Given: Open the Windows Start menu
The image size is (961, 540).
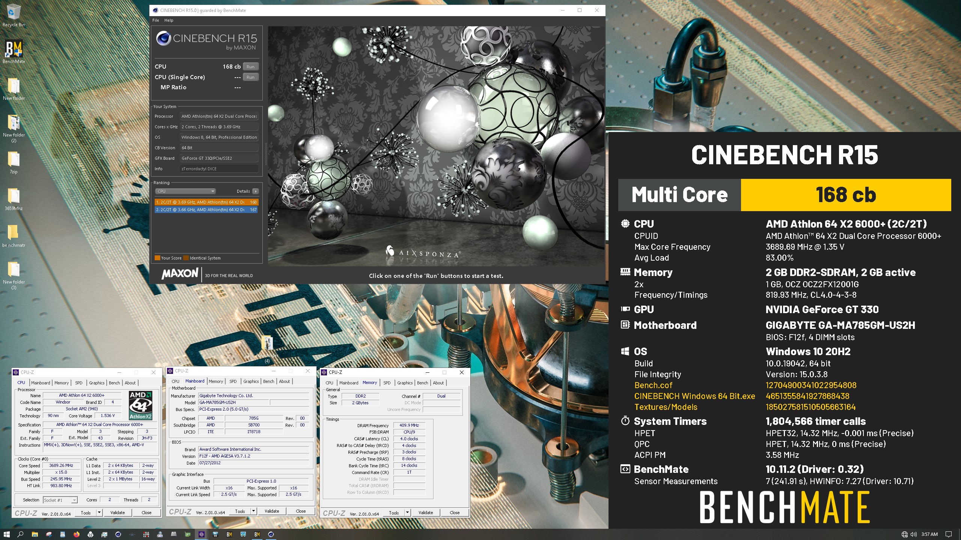Looking at the screenshot, I should point(6,534).
